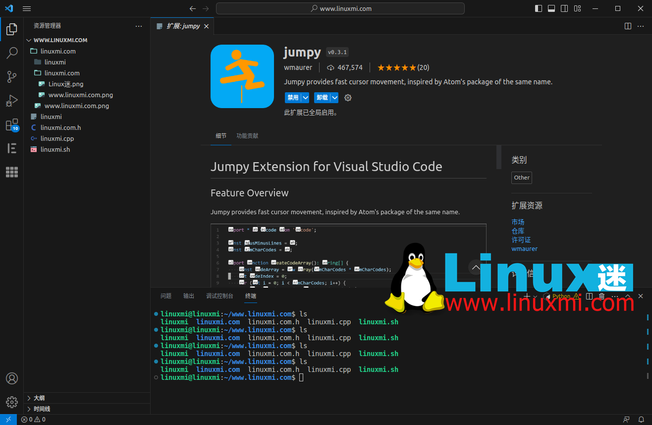The width and height of the screenshot is (652, 425).
Task: Open the dropdown arrow next to 卸载
Action: click(x=334, y=98)
